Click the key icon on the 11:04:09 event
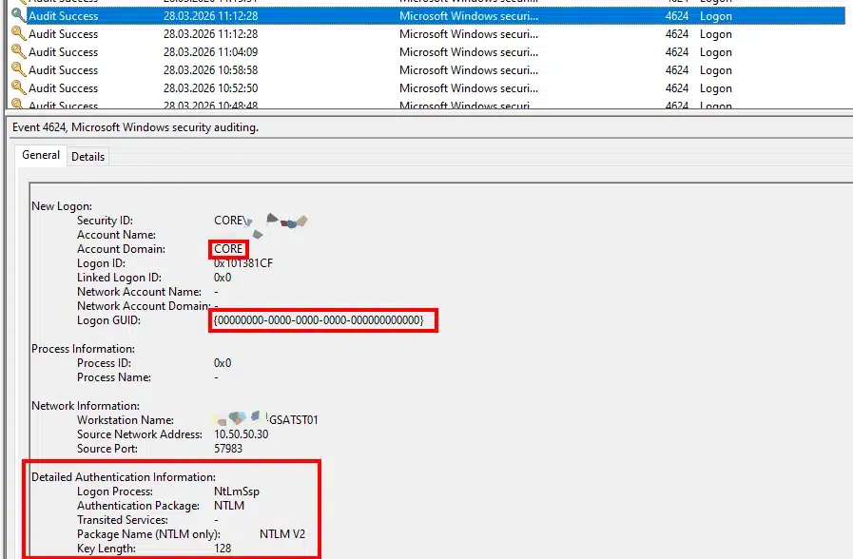This screenshot has width=853, height=559. pos(18,52)
